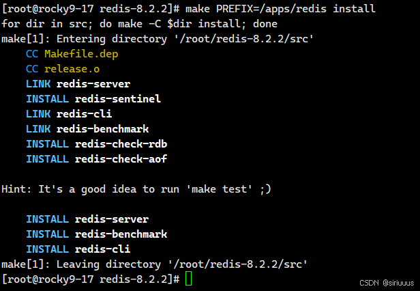Click the 'for dir in src' loop line
The width and height of the screenshot is (420, 291).
139,24
